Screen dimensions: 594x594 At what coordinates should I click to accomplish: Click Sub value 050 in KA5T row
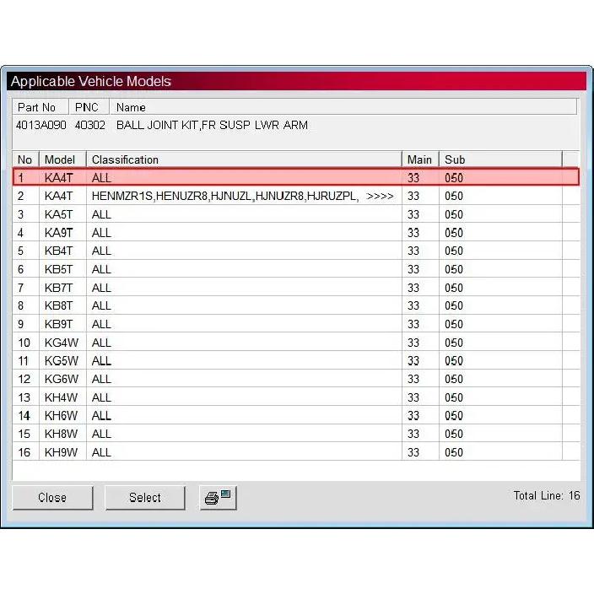click(453, 214)
